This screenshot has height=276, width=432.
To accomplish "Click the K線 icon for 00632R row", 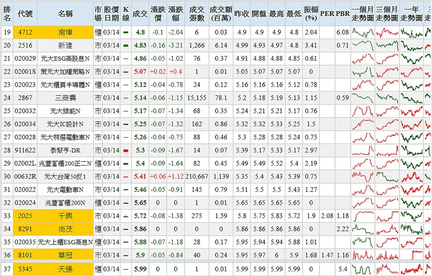I will 126,177.
